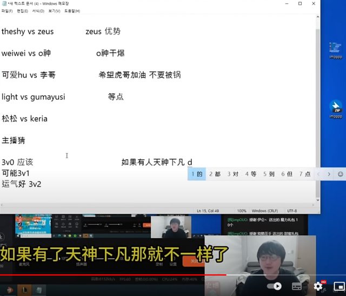Image resolution: width=346 pixels, height=296 pixels.
Task: Go to previous IME candidate page
Action: point(318,174)
